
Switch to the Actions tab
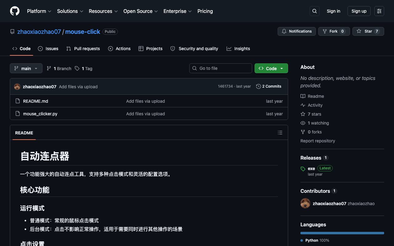click(x=119, y=49)
